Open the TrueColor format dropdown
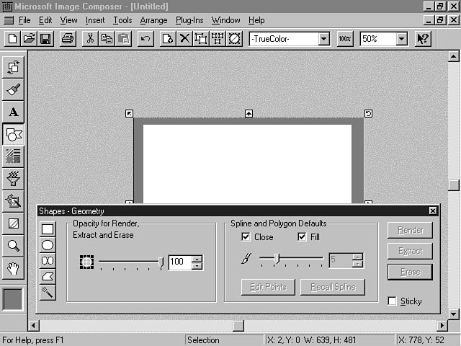 tap(323, 39)
